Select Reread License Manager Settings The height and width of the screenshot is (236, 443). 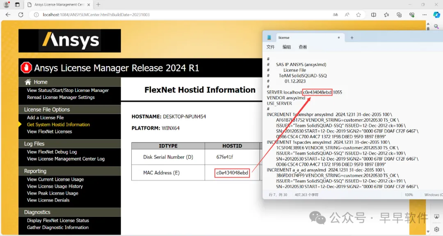point(61,97)
